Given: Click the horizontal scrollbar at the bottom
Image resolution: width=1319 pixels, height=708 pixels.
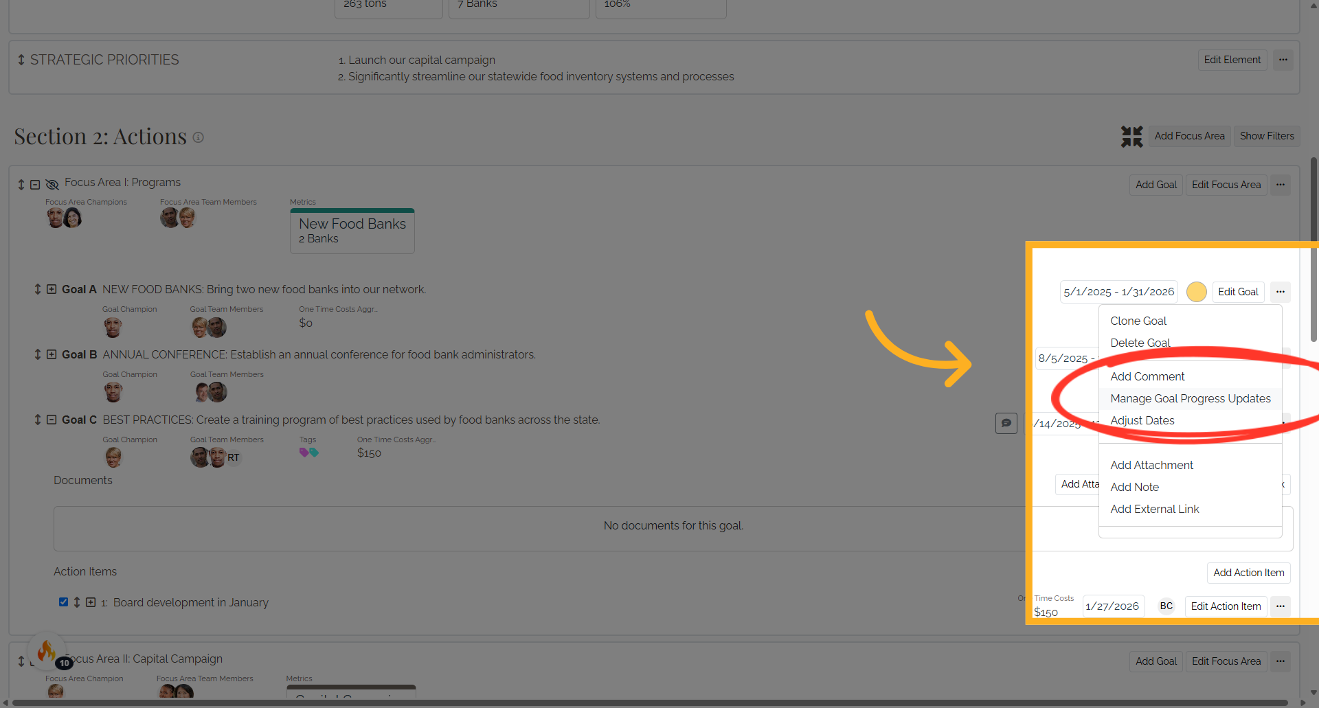Looking at the screenshot, I should point(650,703).
